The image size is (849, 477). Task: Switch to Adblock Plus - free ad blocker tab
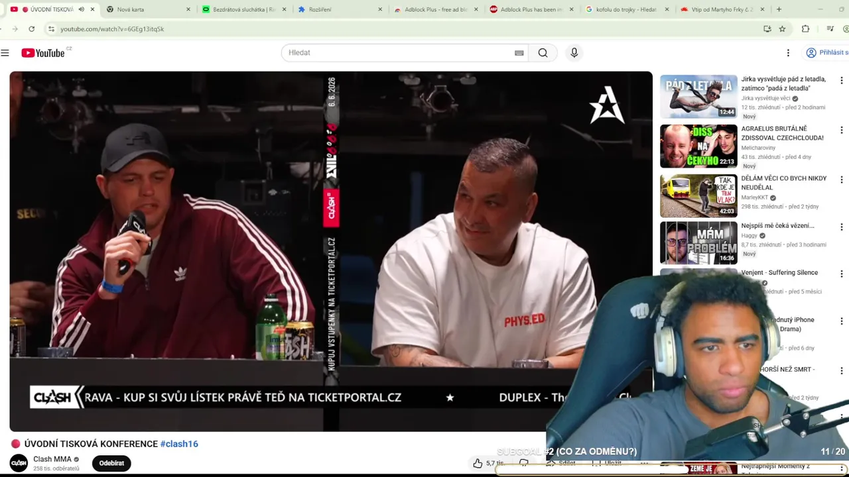(x=434, y=9)
